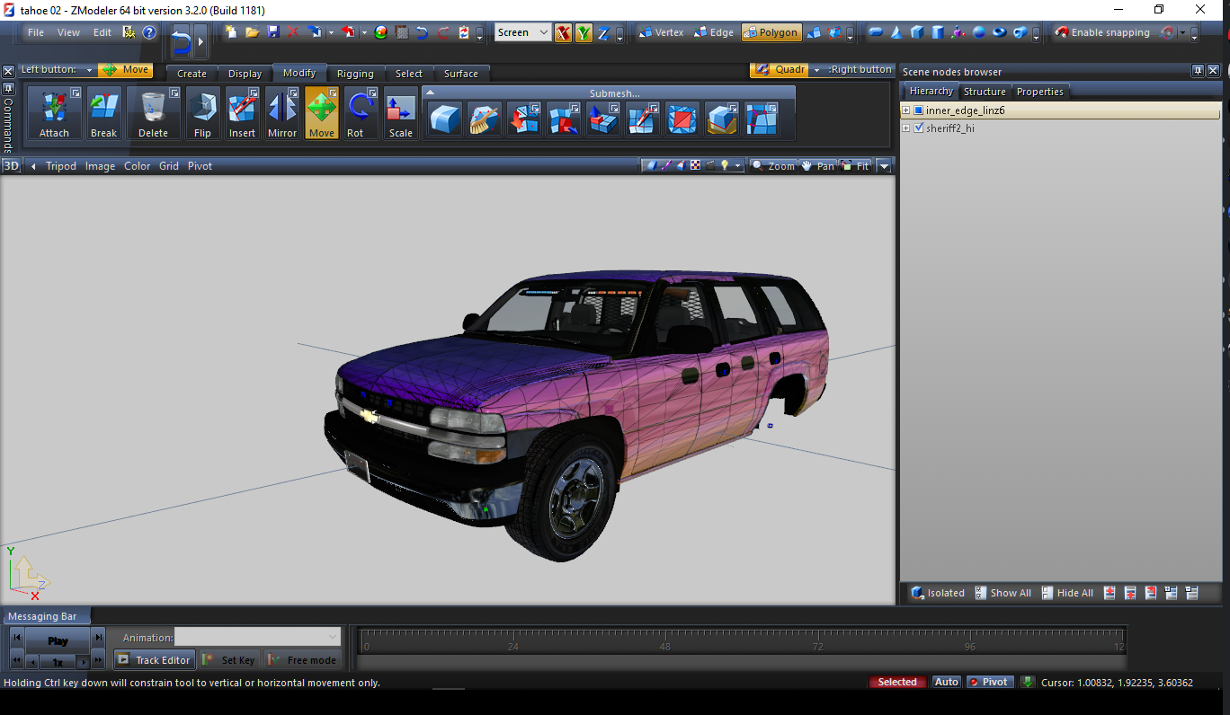Open the Screen coordinate system dropdown
1230x715 pixels.
(522, 32)
